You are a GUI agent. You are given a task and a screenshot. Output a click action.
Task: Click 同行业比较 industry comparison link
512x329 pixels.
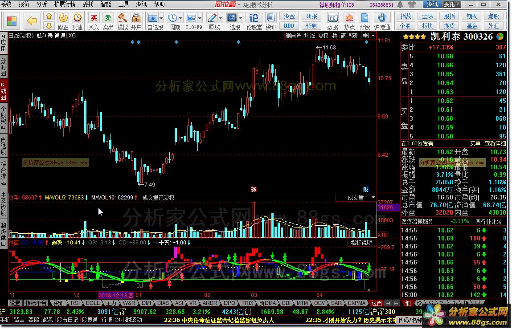pos(488,222)
